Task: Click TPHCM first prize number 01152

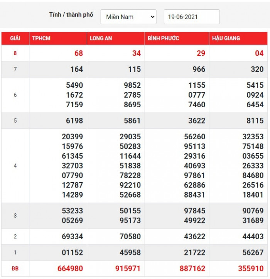Action: pos(73,253)
